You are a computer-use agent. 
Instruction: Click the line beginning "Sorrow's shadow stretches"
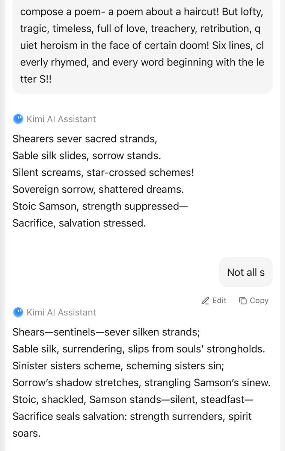[x=142, y=383]
